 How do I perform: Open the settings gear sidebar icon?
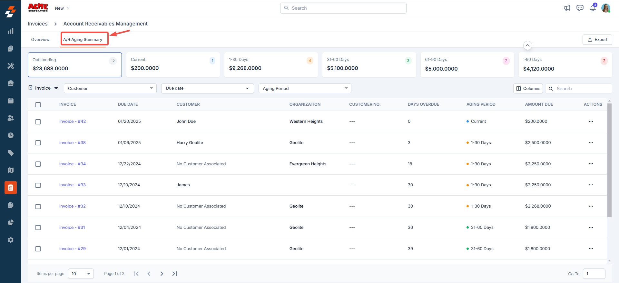point(11,240)
